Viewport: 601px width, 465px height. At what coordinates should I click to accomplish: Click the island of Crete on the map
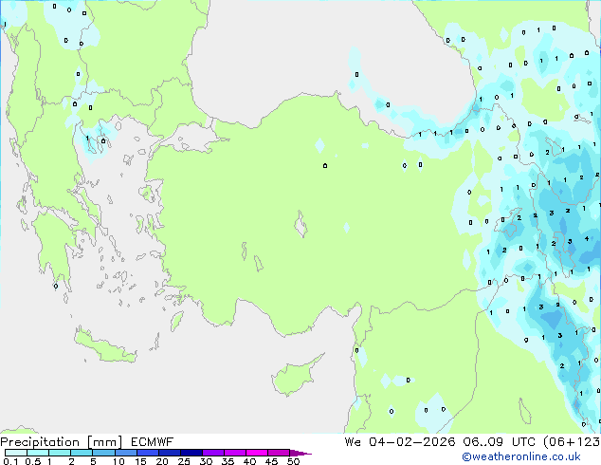click(x=105, y=345)
